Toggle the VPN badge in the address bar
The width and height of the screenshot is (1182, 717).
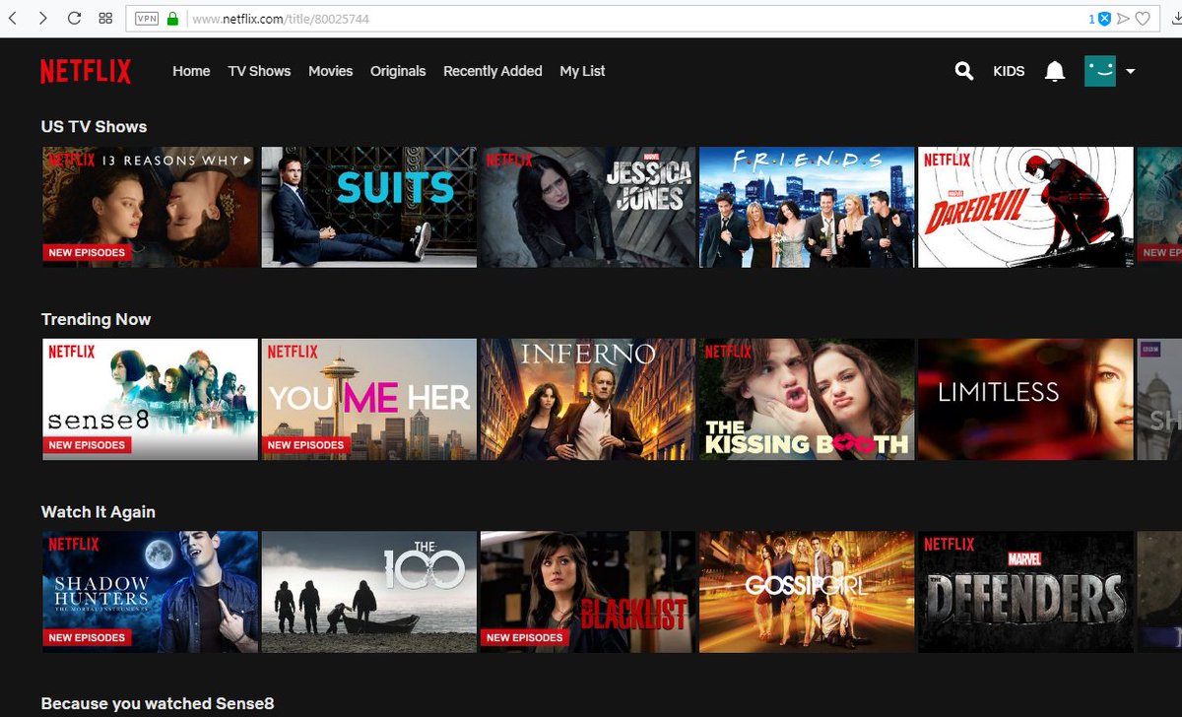(146, 18)
